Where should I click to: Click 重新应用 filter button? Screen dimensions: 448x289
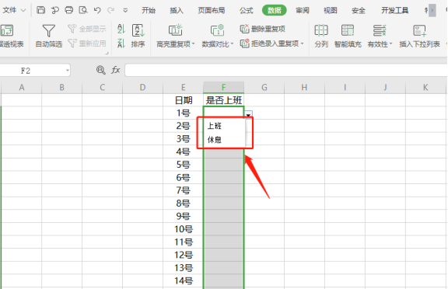coord(87,44)
